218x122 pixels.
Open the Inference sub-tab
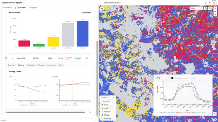[41, 65]
